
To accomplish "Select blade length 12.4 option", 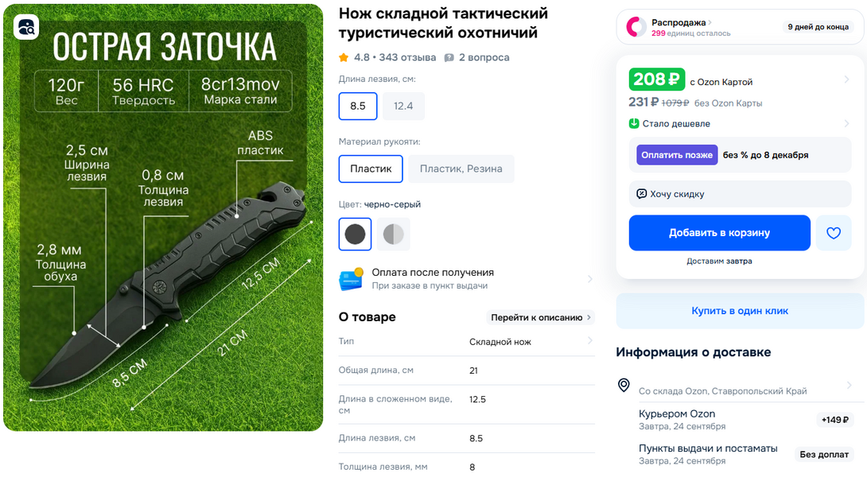I will (403, 106).
